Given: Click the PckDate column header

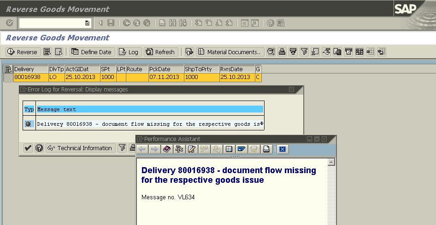Looking at the screenshot, I should coord(166,69).
